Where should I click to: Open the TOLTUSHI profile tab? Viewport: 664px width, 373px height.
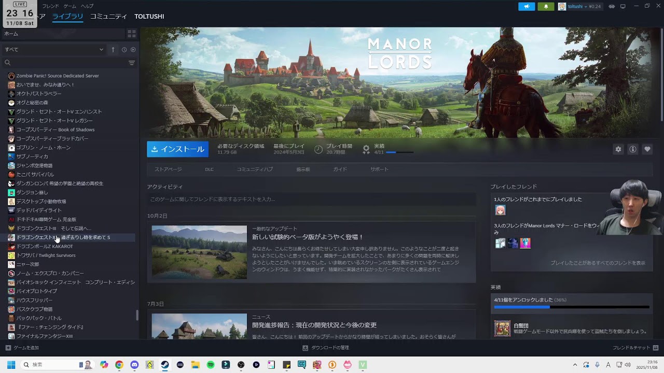point(149,17)
